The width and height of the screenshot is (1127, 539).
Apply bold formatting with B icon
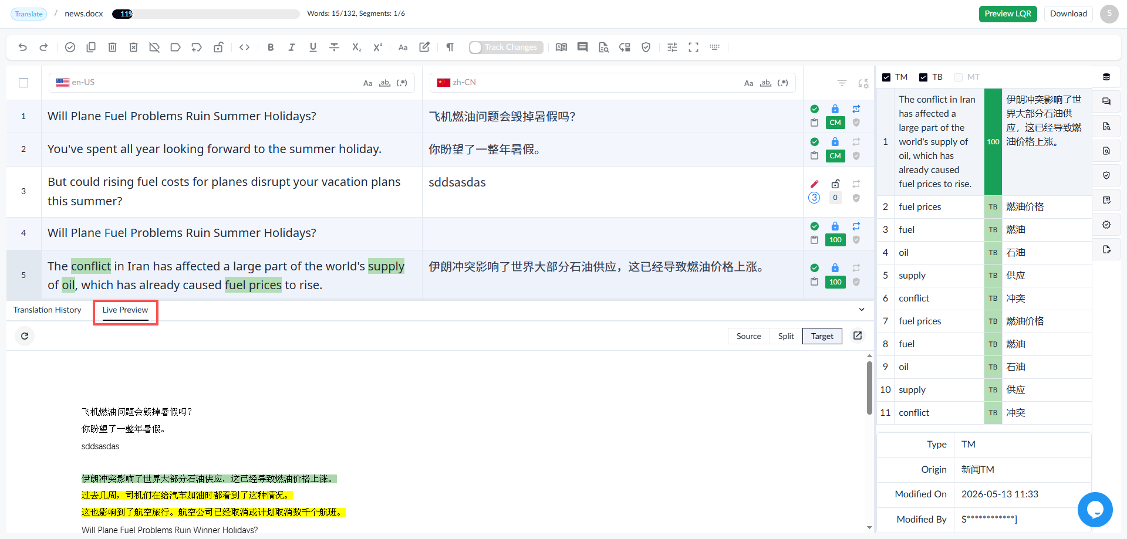[271, 48]
